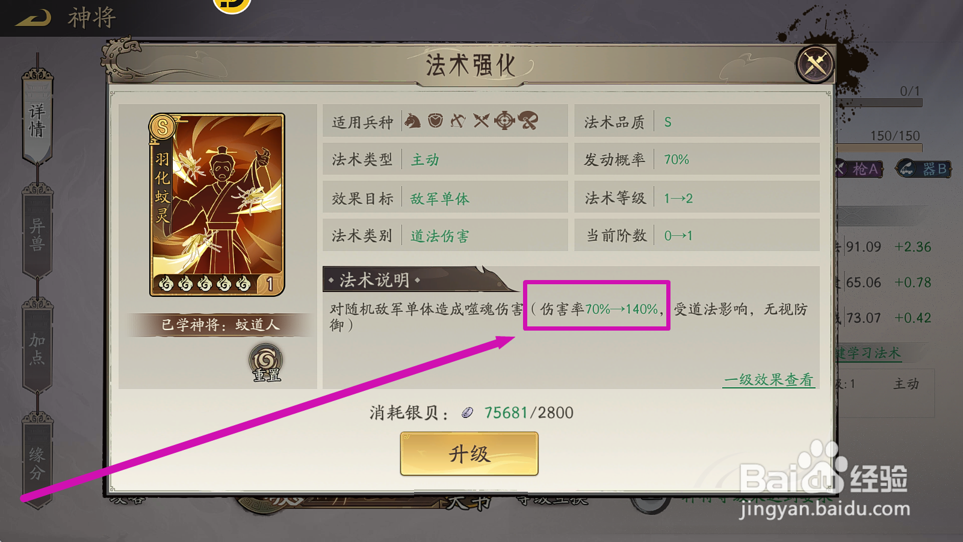Click the 已学神将：蚊道人 label
This screenshot has width=963, height=542.
point(220,325)
